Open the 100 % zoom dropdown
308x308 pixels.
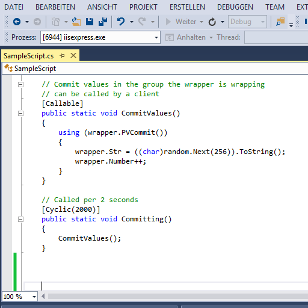coord(20,297)
